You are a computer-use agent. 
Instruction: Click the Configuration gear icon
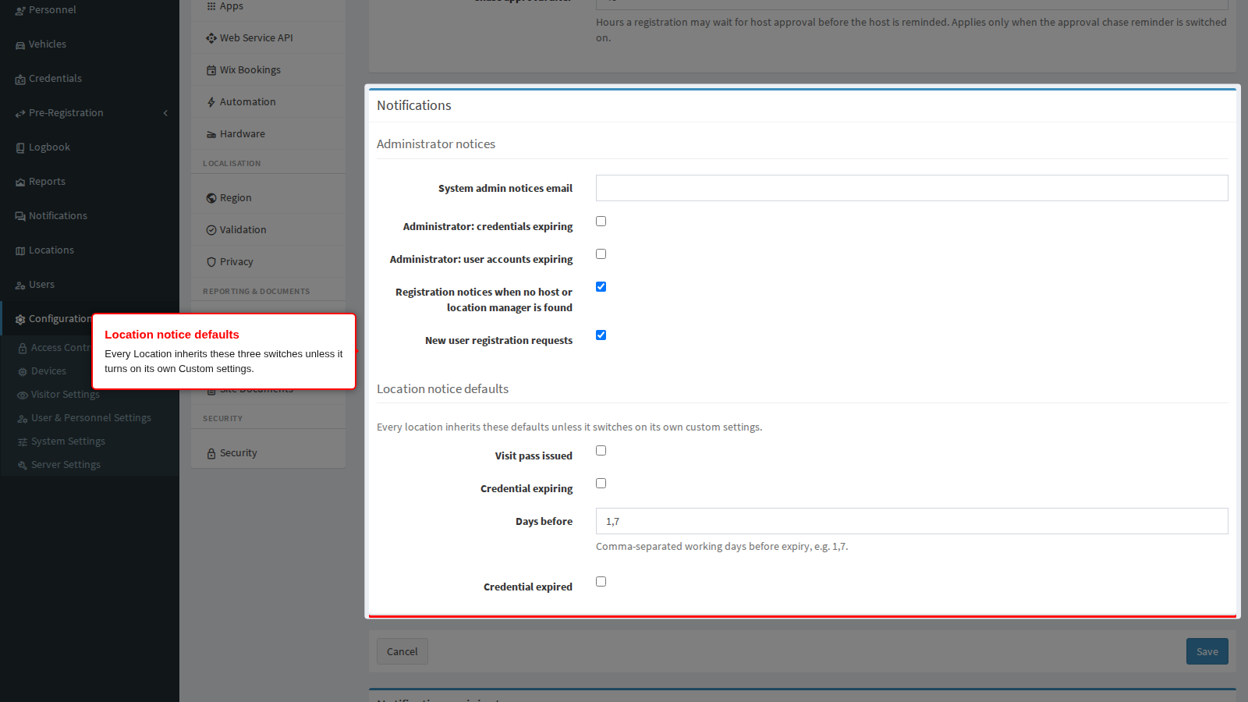click(20, 319)
